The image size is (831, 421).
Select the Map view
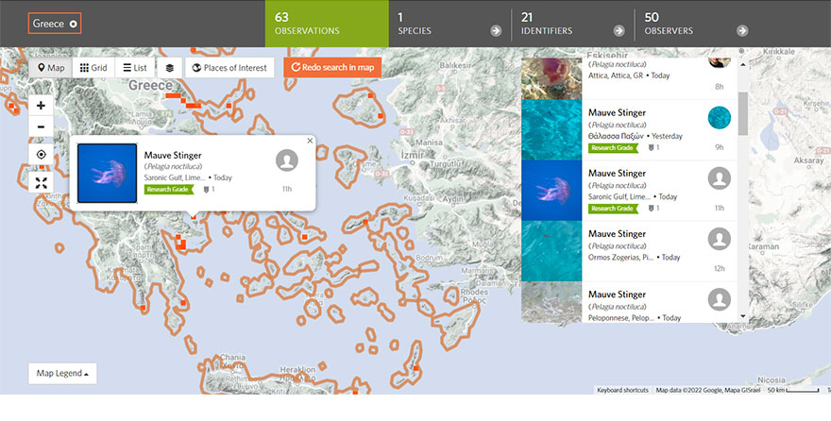coord(51,68)
